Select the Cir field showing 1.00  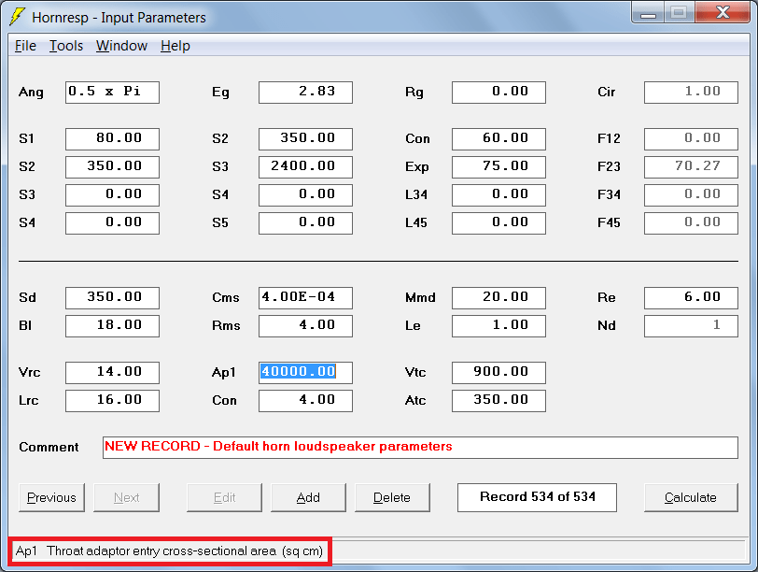(692, 93)
